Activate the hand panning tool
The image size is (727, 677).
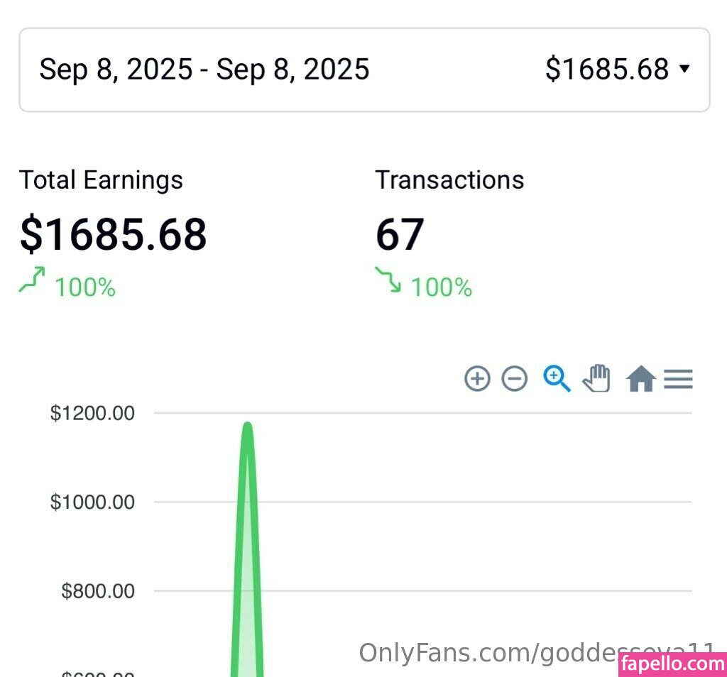point(596,378)
